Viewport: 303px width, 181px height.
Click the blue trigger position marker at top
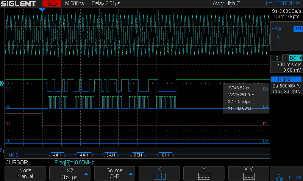pyautogui.click(x=42, y=9)
